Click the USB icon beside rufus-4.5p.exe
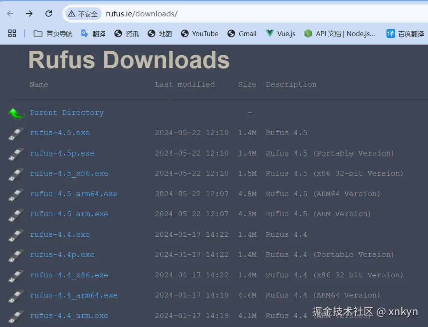 tap(16, 154)
